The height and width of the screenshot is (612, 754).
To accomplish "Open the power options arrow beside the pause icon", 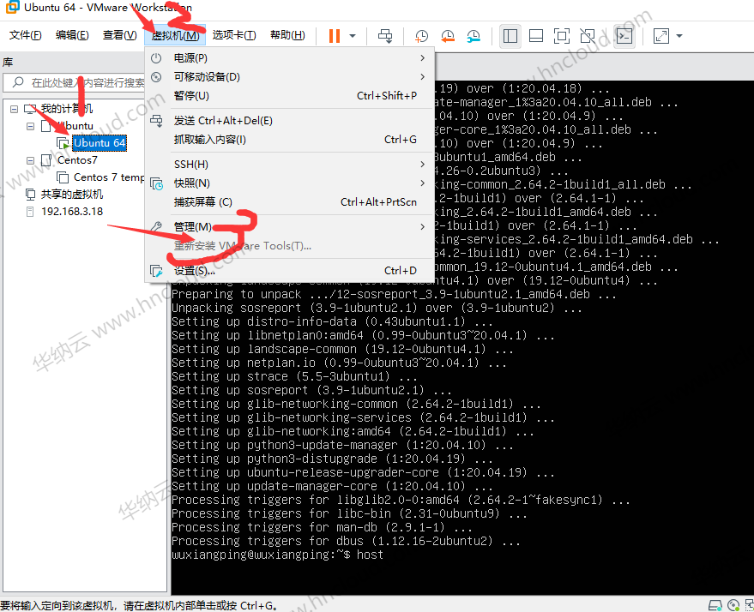I will click(x=353, y=36).
